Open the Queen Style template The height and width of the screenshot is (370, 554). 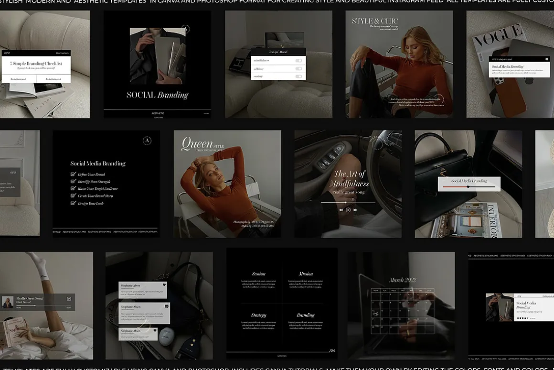click(x=227, y=184)
